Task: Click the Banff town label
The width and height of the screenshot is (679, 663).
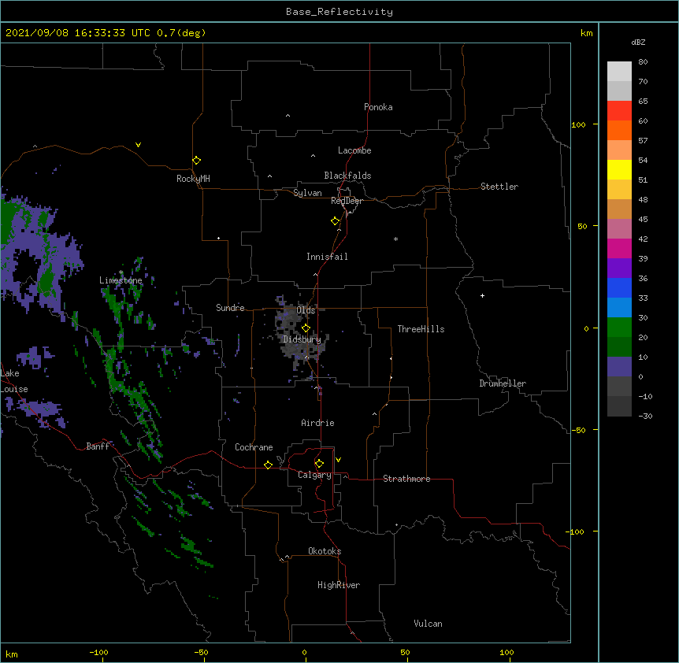Action: pos(98,446)
